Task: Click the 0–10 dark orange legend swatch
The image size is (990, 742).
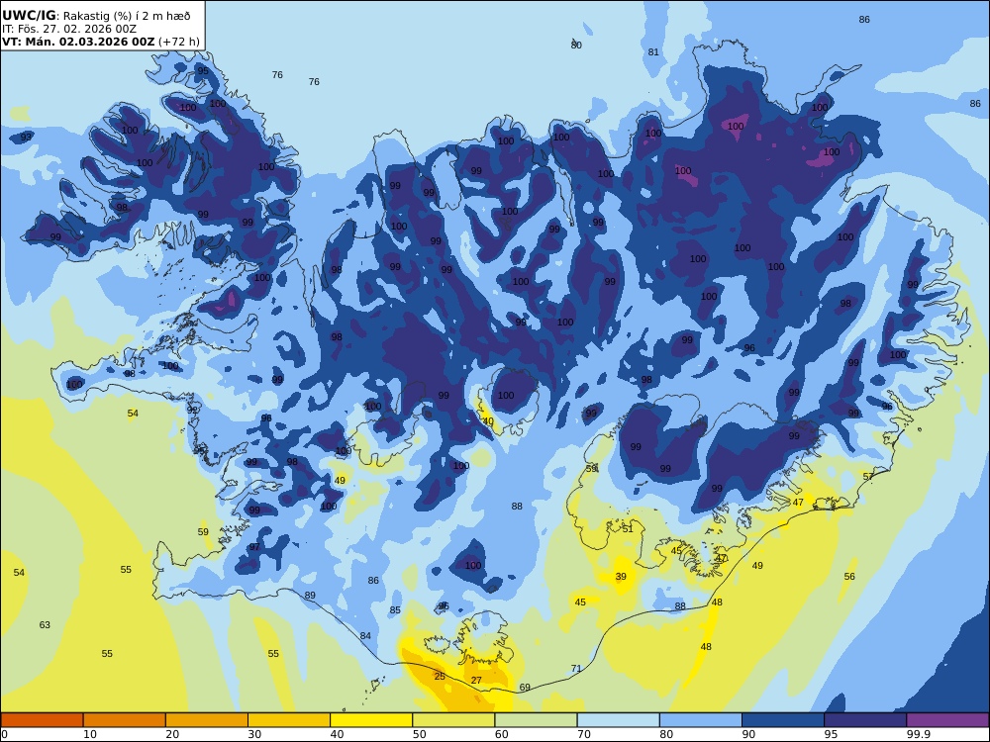Action: [x=42, y=720]
